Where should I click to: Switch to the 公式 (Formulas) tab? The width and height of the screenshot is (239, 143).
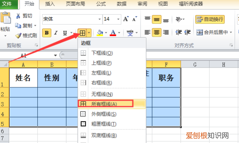pyautogui.click(x=101, y=4)
